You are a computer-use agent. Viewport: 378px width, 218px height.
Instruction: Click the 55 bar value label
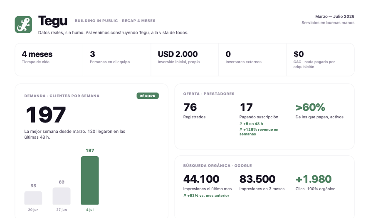(x=33, y=186)
